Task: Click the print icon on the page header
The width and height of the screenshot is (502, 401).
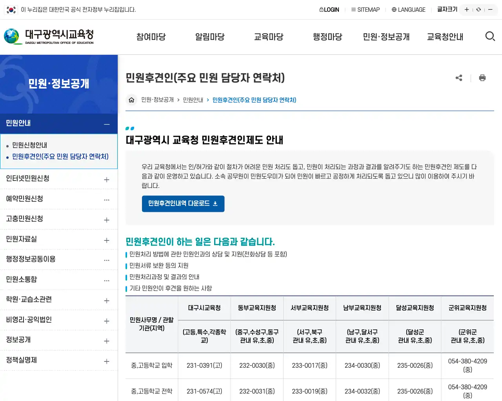Action: click(482, 78)
